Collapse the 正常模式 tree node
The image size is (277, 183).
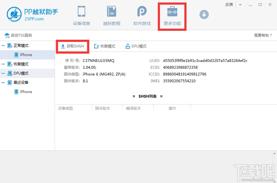3,45
